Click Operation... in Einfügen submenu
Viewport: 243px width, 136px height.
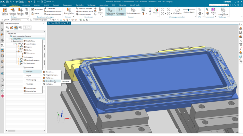click(x=52, y=72)
